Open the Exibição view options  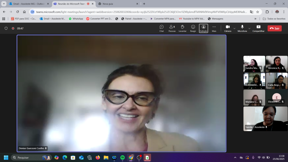pos(203,28)
